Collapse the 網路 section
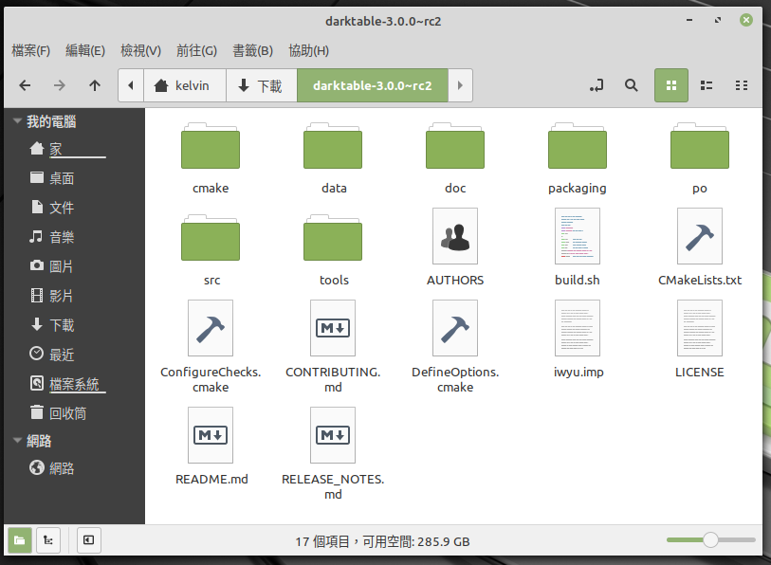 tap(16, 440)
